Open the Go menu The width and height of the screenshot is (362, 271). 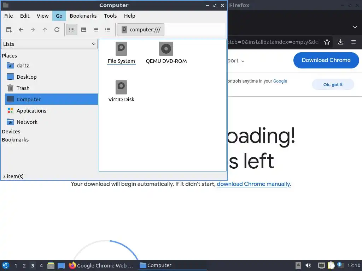click(x=59, y=16)
